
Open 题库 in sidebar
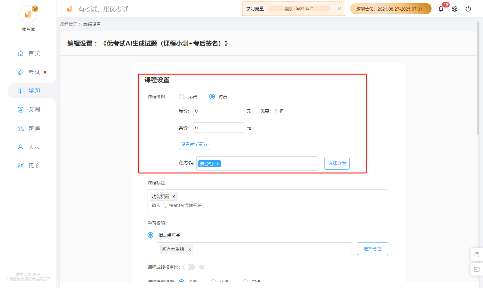(x=34, y=128)
